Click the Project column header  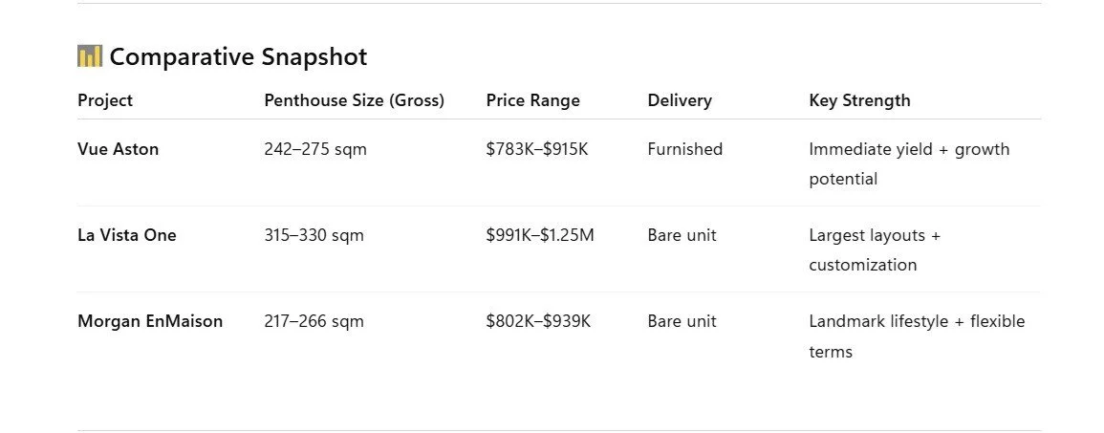(x=105, y=100)
